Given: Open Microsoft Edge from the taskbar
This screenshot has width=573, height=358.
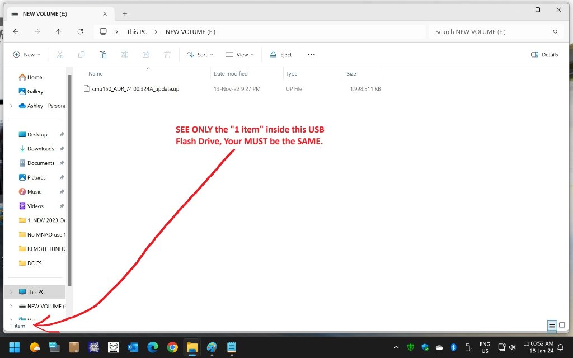Looking at the screenshot, I should 152,347.
